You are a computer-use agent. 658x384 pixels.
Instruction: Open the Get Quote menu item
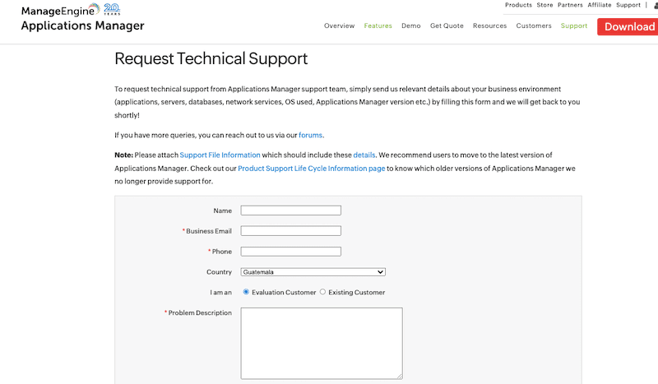[447, 25]
